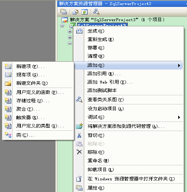The image size is (187, 192).
Task: Choose 新建文件夹(D) in submenu
Action: point(38,83)
